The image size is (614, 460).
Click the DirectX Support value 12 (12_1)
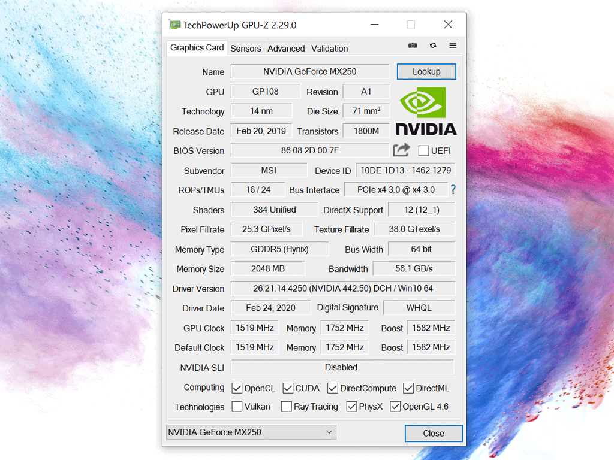point(422,210)
